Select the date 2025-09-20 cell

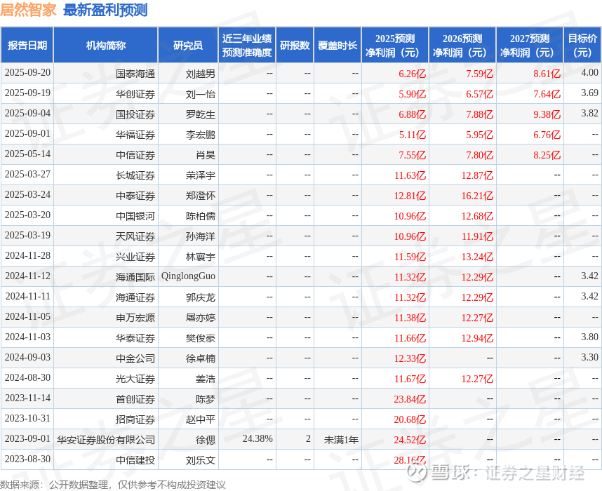tap(27, 72)
